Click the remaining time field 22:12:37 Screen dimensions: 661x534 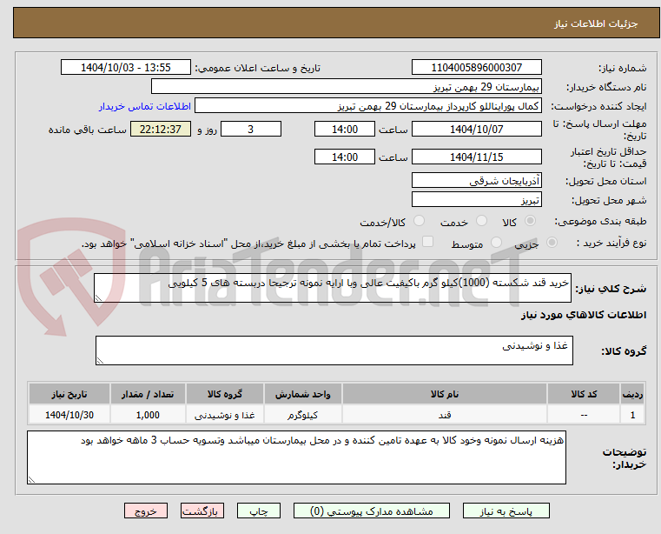coord(161,129)
